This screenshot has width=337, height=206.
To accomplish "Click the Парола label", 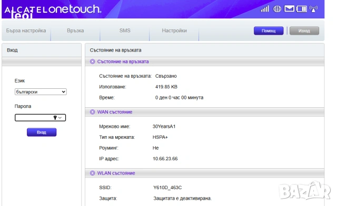I will pyautogui.click(x=23, y=106).
